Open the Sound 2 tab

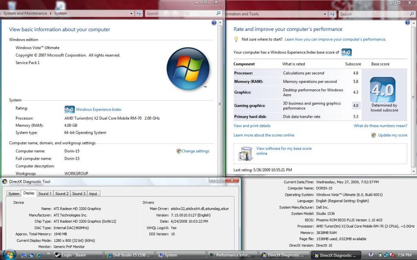[62, 194]
